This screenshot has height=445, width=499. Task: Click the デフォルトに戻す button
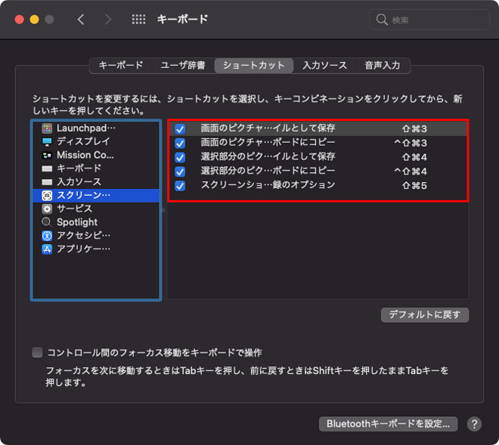[424, 314]
